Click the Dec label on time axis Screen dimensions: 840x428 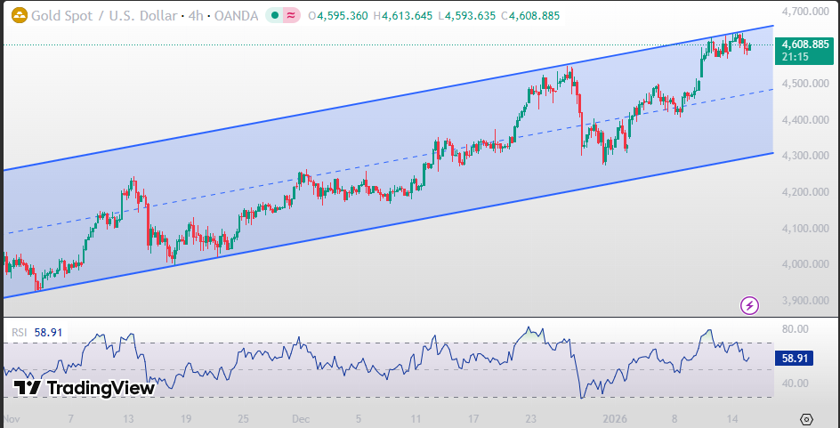pos(300,417)
